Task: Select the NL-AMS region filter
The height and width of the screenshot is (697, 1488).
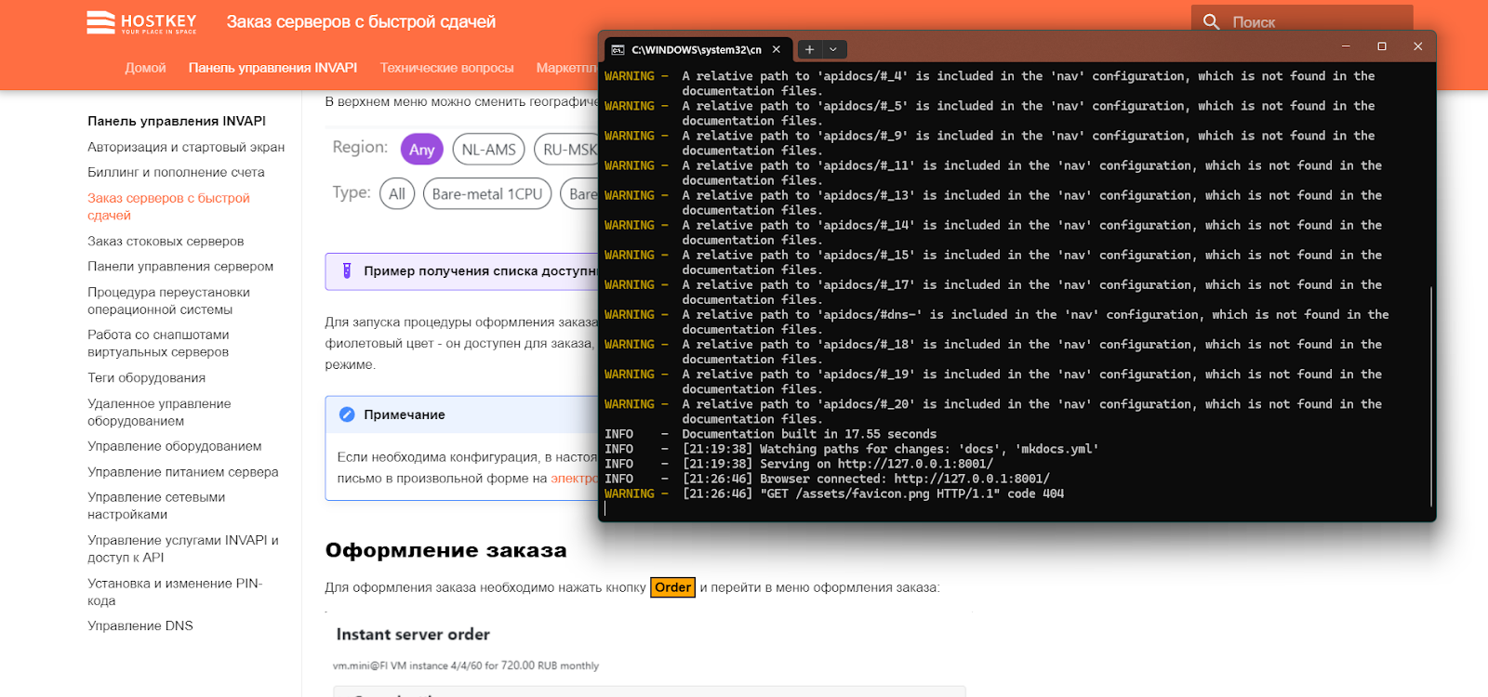Action: 488,150
